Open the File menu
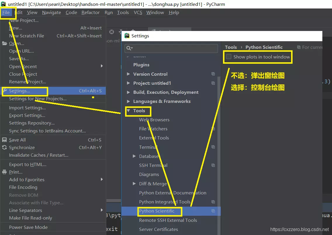The height and width of the screenshot is (235, 332). point(6,13)
